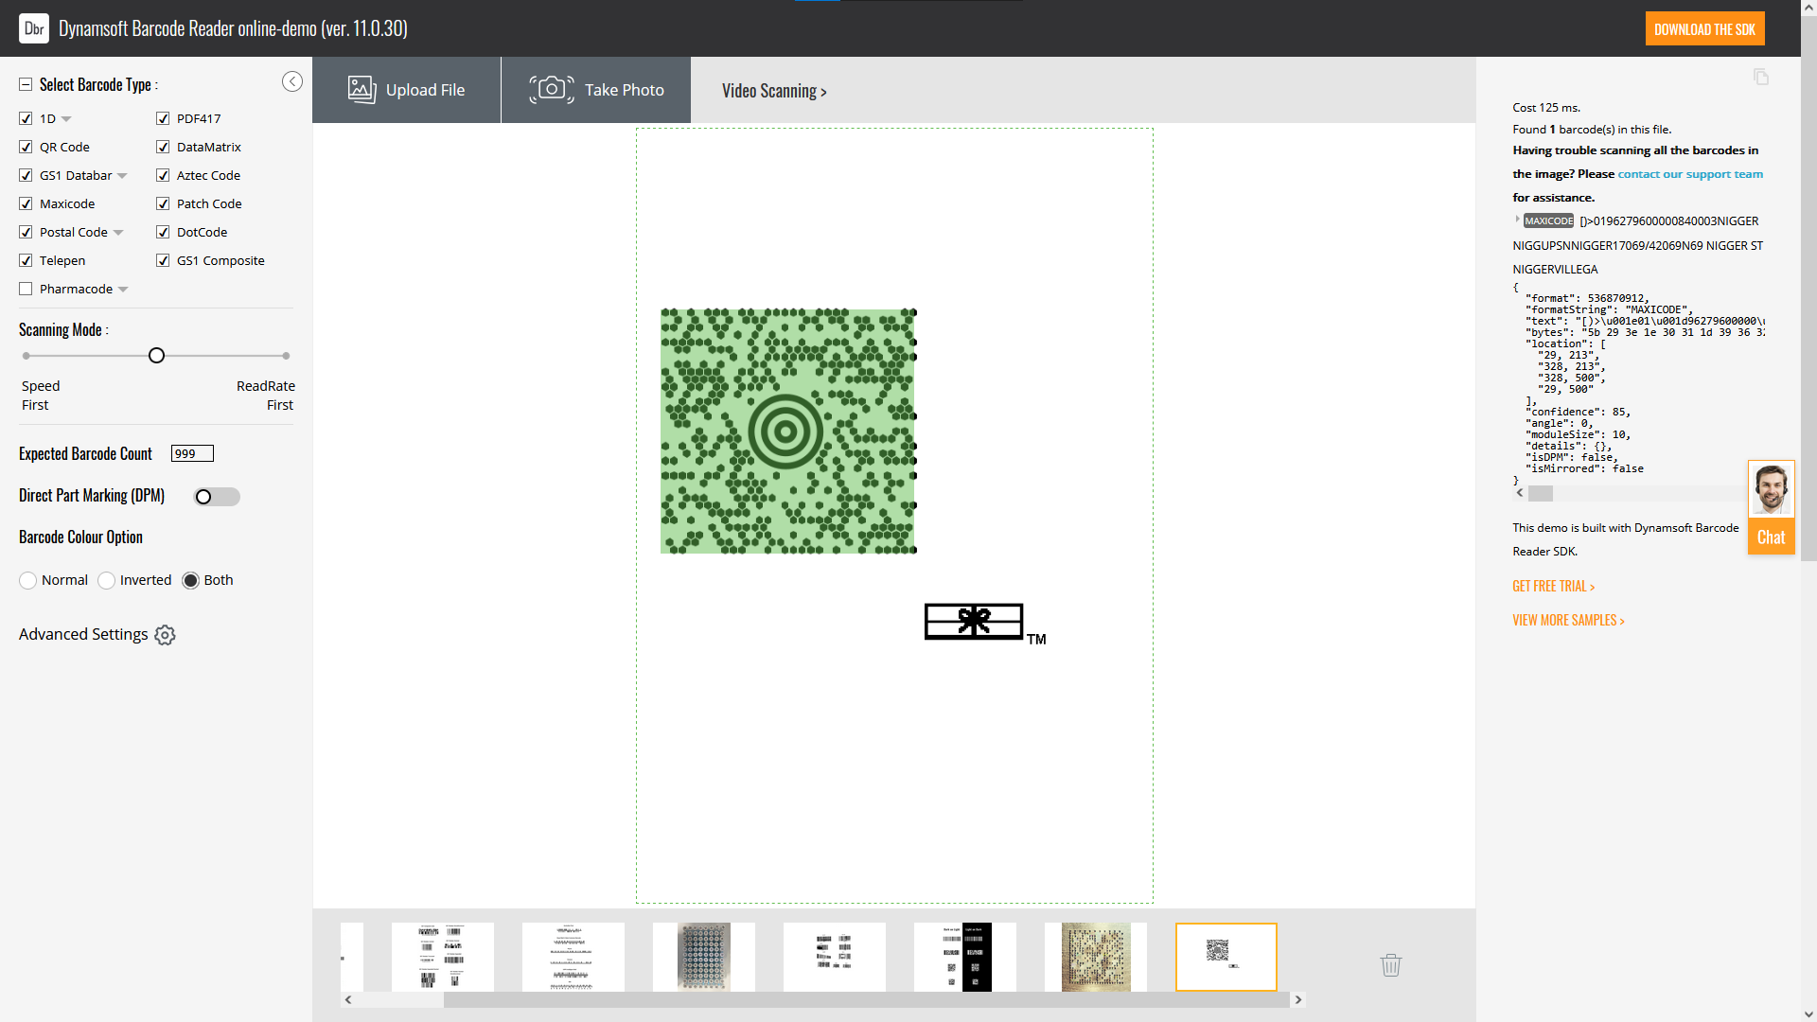The height and width of the screenshot is (1022, 1817).
Task: Open Advanced Settings gear icon
Action: point(165,635)
